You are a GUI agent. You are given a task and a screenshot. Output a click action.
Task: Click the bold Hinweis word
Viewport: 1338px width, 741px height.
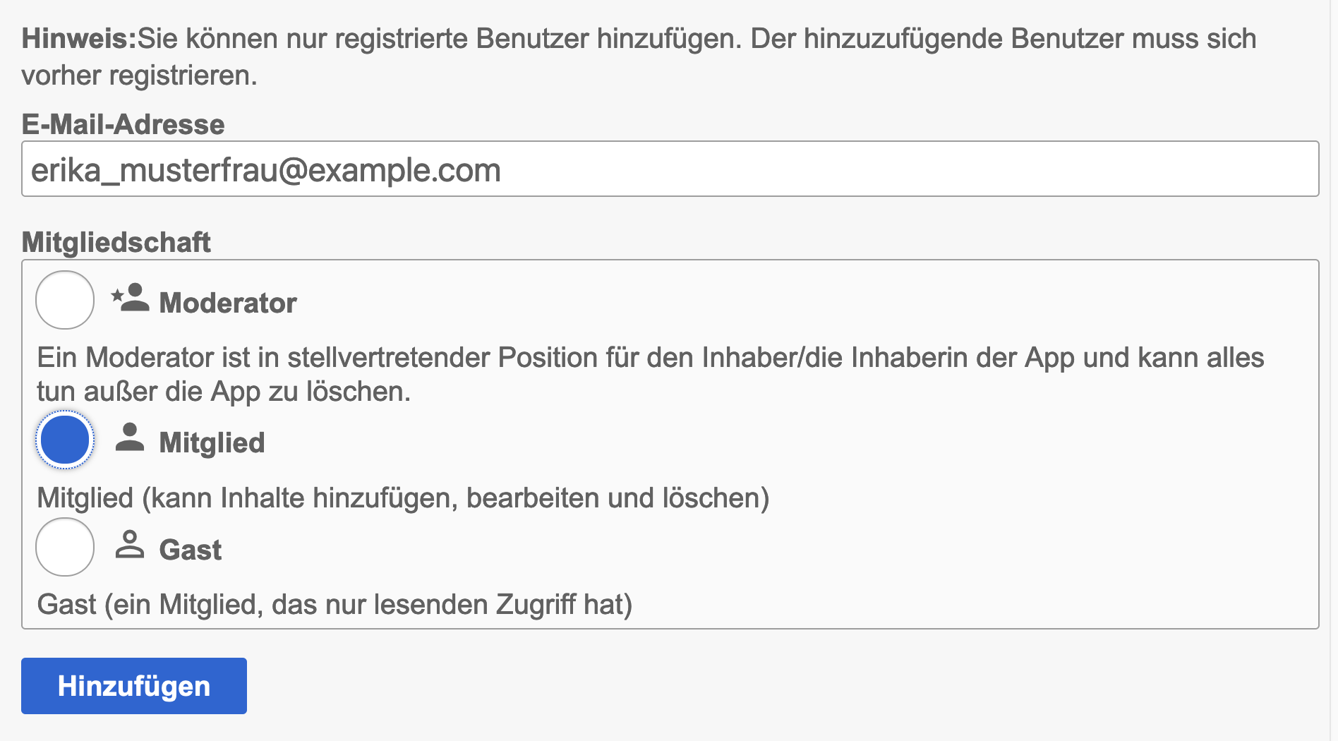pyautogui.click(x=78, y=39)
